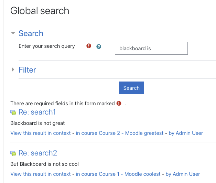Open the Re: search2 result title
This screenshot has height=183, width=216.
(x=38, y=153)
